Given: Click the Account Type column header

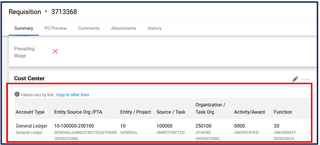Looking at the screenshot, I should (30, 112).
